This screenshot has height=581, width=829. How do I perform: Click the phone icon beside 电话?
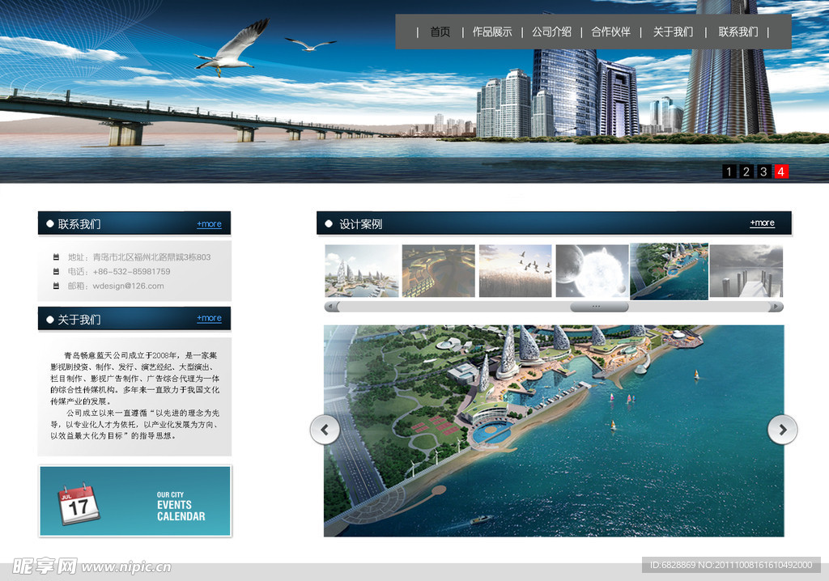(56, 272)
